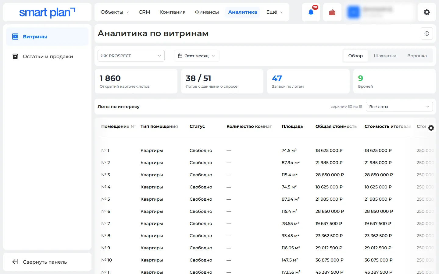Click area 93.45 м² cell
This screenshot has width=439, height=274.
[x=291, y=236]
